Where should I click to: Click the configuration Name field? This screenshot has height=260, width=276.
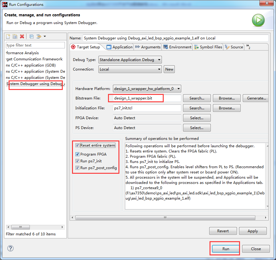[x=175, y=38]
